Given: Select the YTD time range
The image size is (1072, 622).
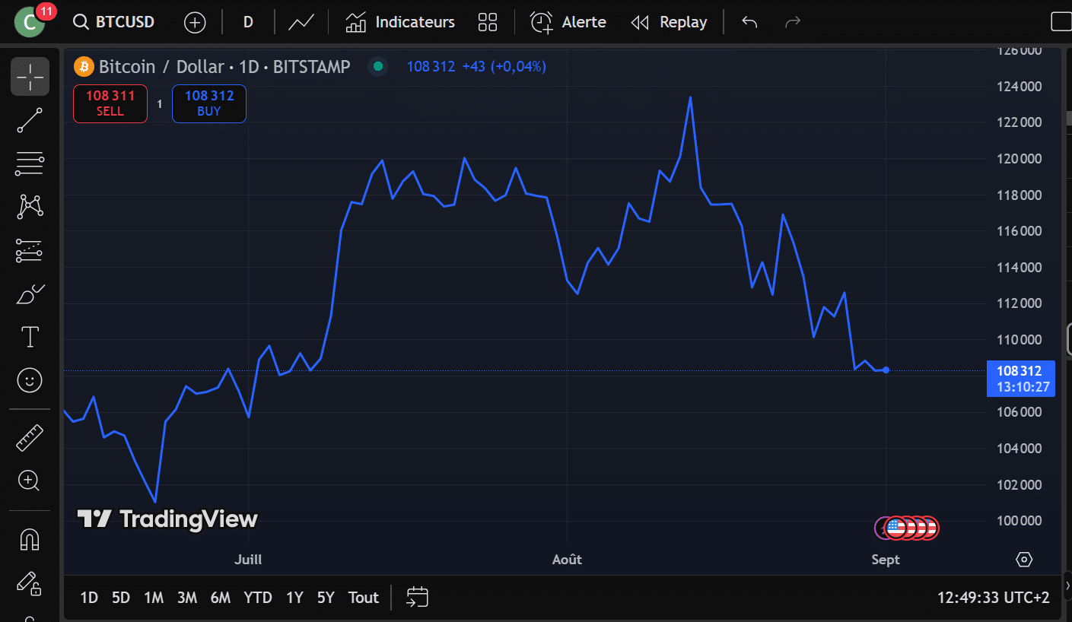Looking at the screenshot, I should [258, 598].
